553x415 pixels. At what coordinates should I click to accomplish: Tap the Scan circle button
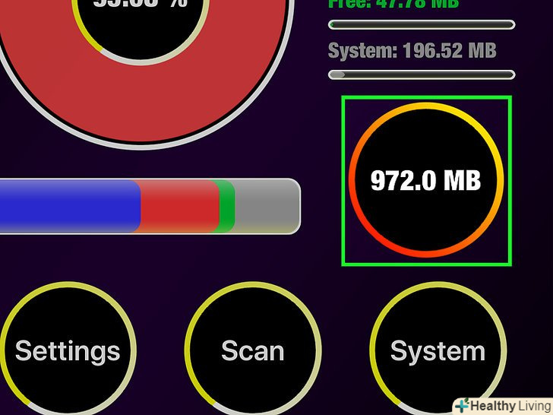point(252,350)
